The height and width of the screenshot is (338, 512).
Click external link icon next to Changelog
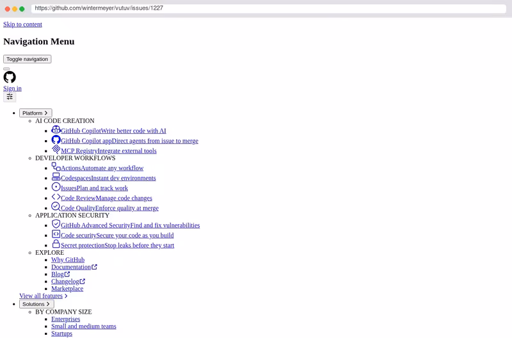point(83,281)
